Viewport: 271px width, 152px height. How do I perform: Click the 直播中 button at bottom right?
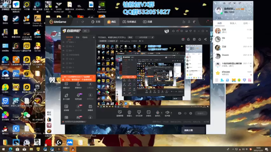201,113
